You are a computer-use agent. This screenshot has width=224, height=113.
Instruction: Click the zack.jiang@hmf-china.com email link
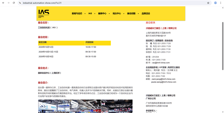click(x=163, y=79)
